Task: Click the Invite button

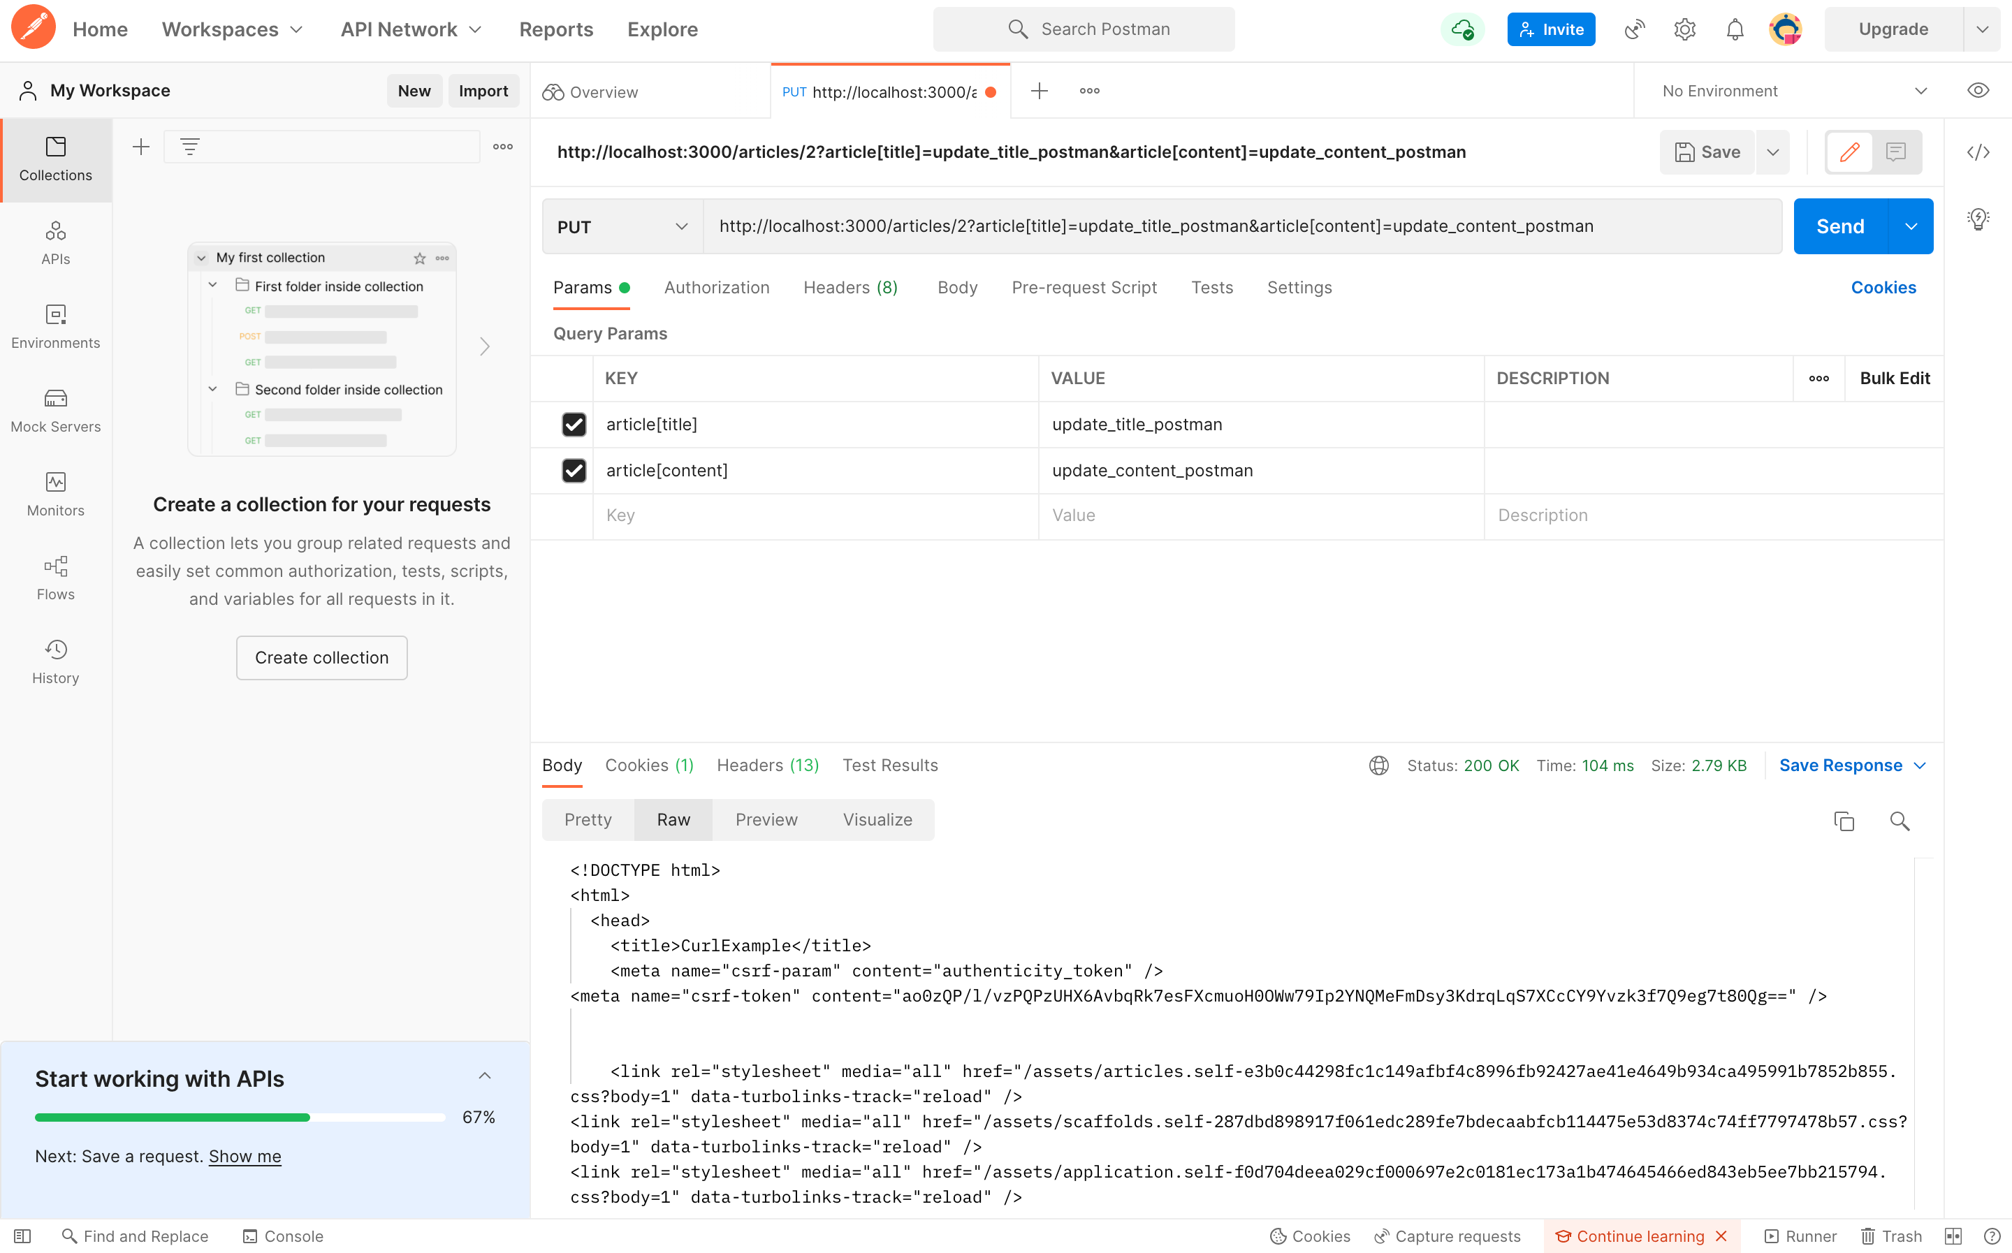Action: tap(1550, 29)
